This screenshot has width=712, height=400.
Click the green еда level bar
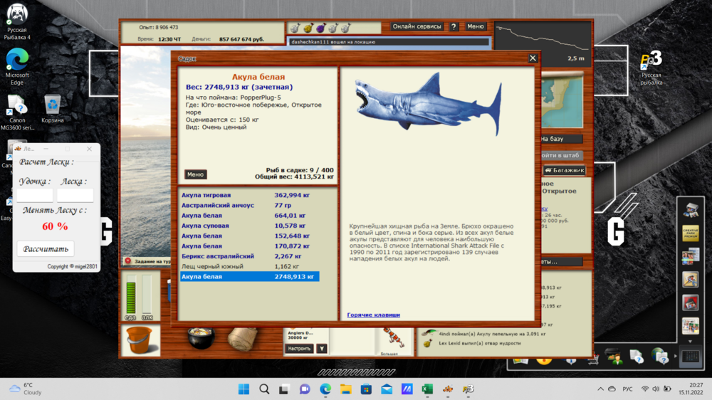click(130, 294)
